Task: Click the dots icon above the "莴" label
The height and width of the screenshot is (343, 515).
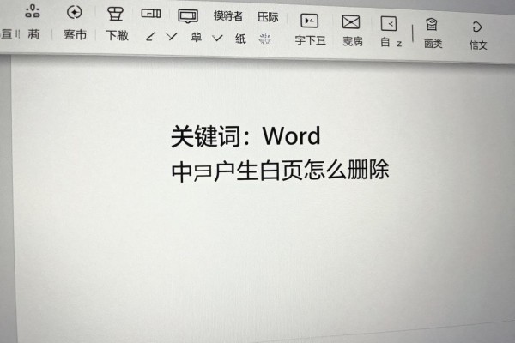Action: (33, 11)
